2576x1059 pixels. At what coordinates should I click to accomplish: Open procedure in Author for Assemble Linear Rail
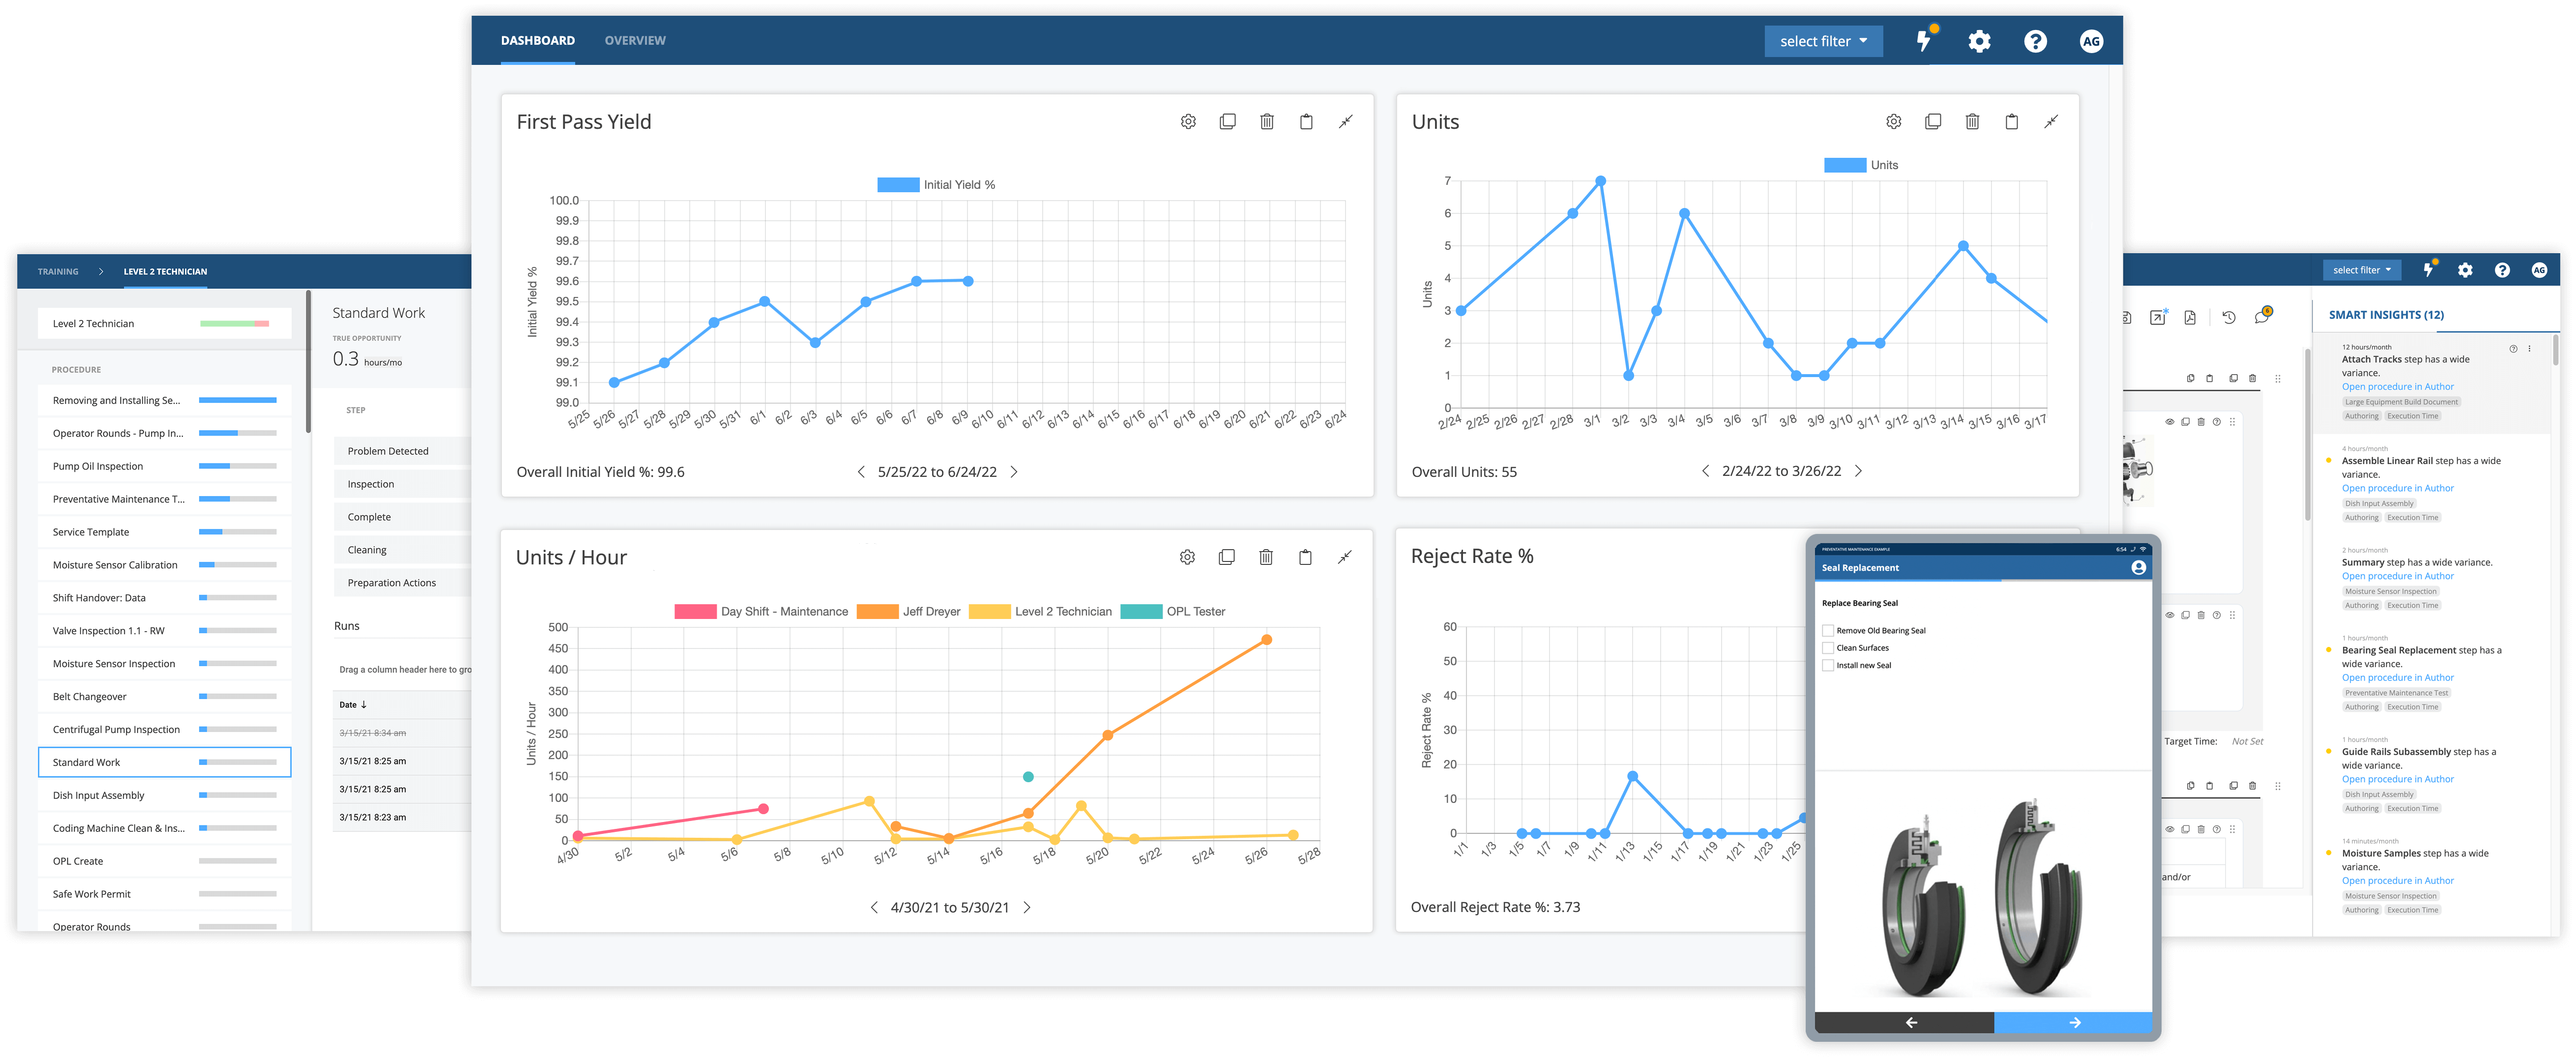pyautogui.click(x=2397, y=489)
